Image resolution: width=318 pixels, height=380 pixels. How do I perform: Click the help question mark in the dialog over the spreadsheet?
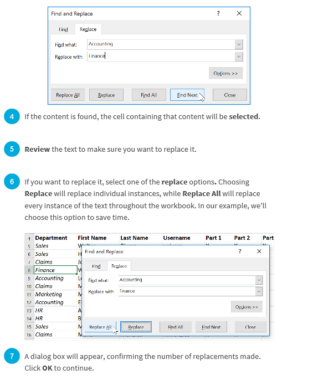click(240, 251)
